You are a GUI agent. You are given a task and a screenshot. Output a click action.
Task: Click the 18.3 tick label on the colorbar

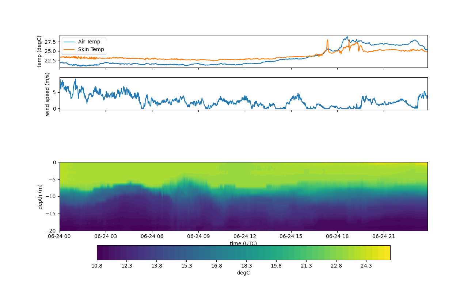(x=246, y=266)
